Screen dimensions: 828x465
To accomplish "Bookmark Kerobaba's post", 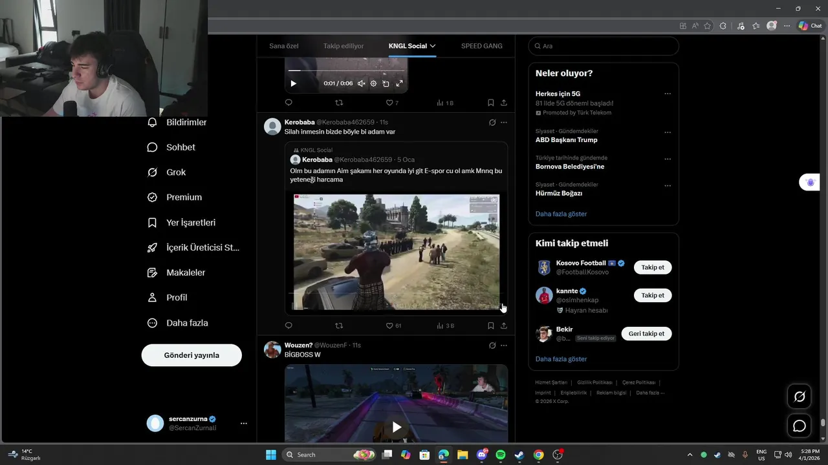I will tap(491, 325).
